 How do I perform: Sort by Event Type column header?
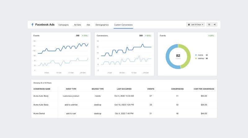coord(71,89)
